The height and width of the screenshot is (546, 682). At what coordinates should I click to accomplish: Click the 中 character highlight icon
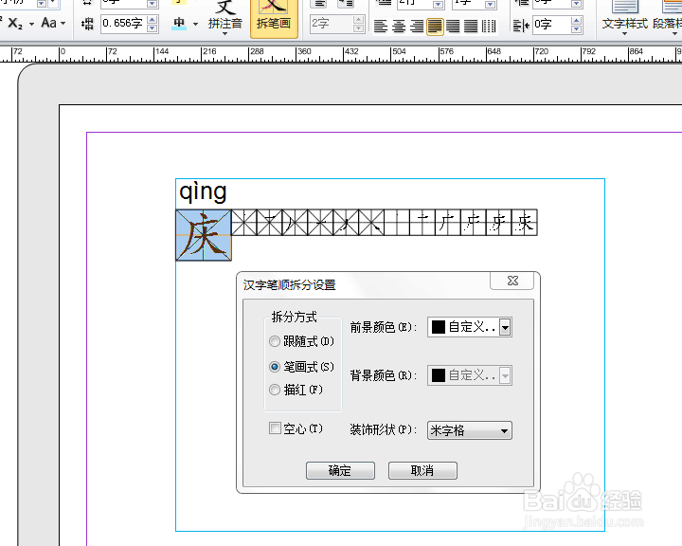coord(179,23)
